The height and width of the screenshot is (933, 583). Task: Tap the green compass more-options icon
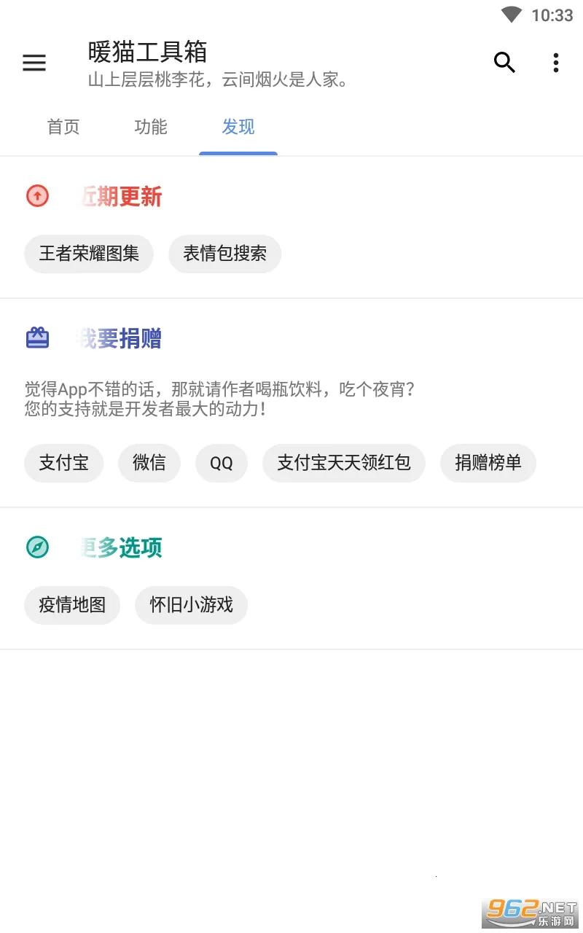37,547
